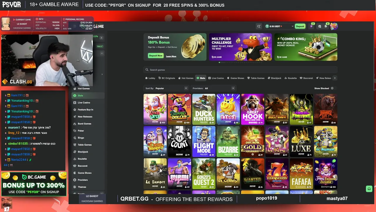Launch The Count slot game
Screen dimensions: 376x212
(x=179, y=142)
